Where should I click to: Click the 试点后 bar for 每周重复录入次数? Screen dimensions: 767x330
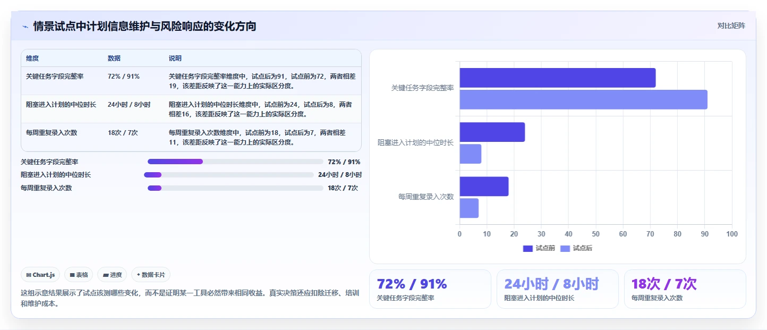(469, 208)
